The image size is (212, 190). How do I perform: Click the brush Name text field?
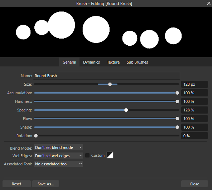click(107, 76)
